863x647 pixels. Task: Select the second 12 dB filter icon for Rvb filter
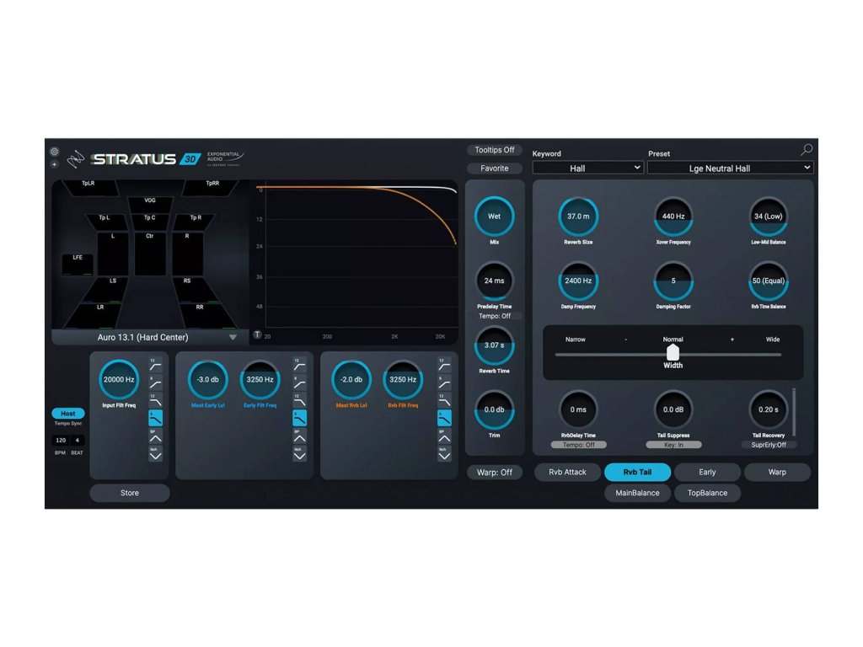[x=444, y=400]
